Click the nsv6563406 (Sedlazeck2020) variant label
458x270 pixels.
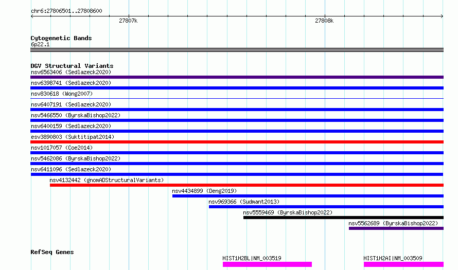point(71,72)
